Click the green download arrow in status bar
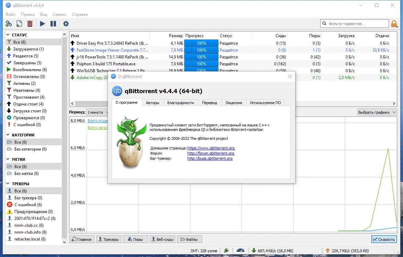 click(254, 250)
